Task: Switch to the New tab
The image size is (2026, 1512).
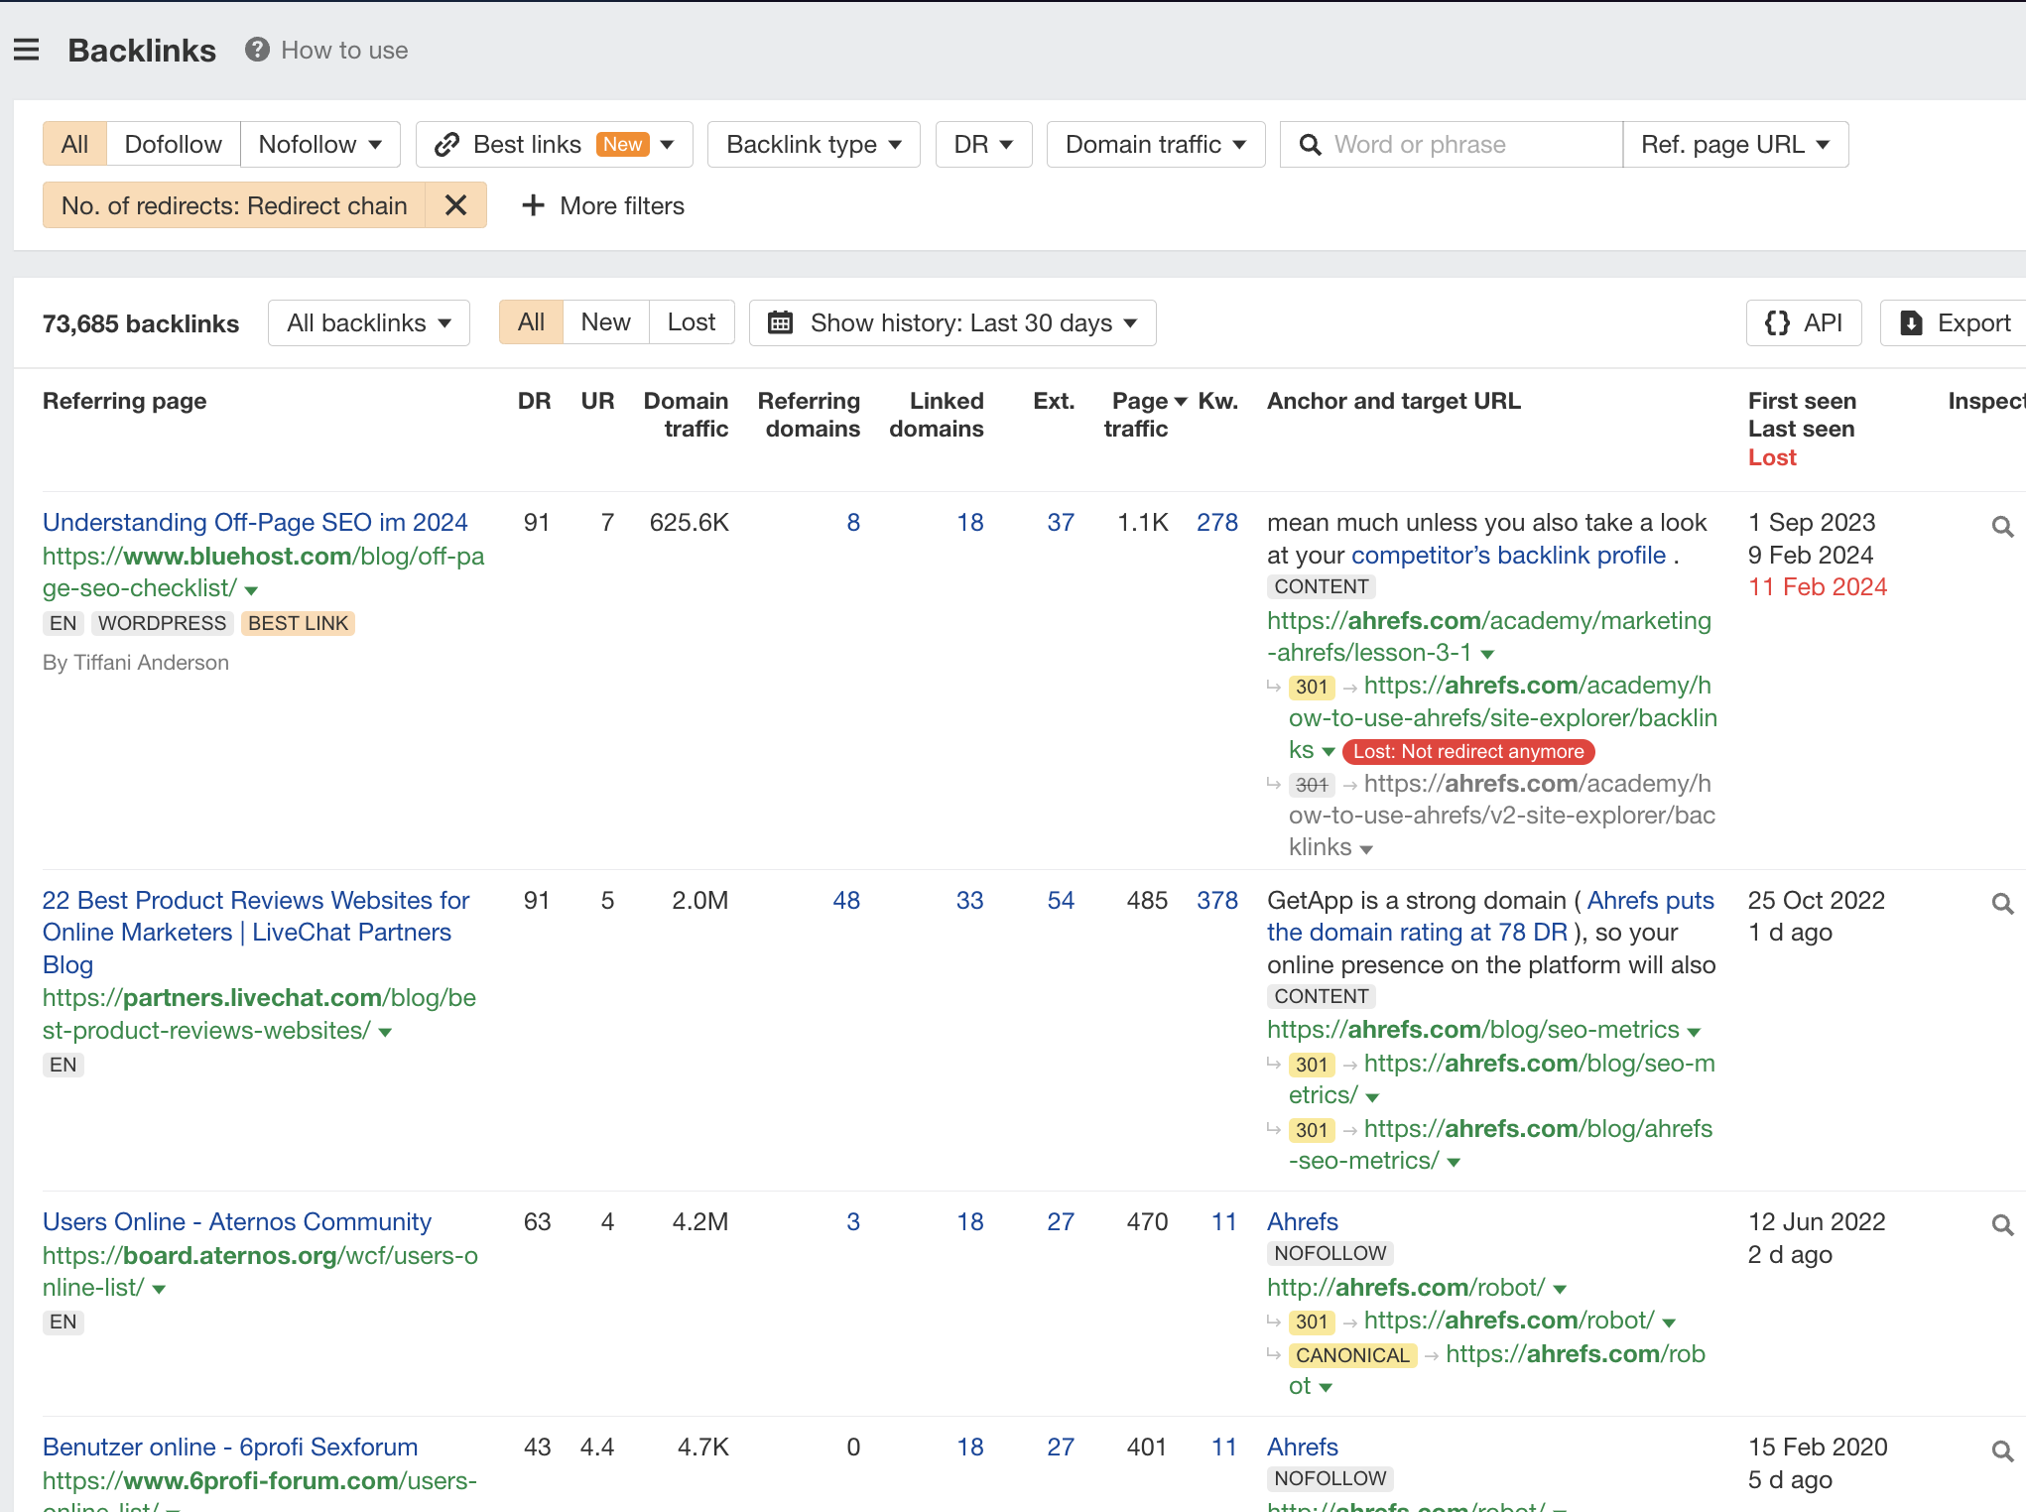Action: [605, 321]
